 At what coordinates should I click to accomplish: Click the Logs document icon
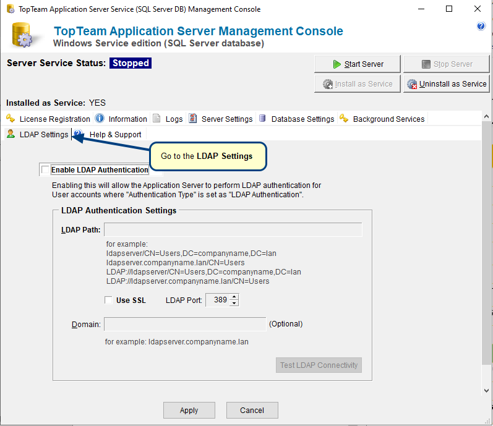pos(156,119)
